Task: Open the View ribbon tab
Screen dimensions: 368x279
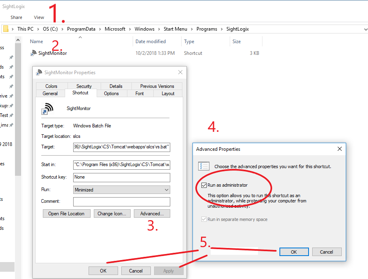Action: tap(39, 17)
